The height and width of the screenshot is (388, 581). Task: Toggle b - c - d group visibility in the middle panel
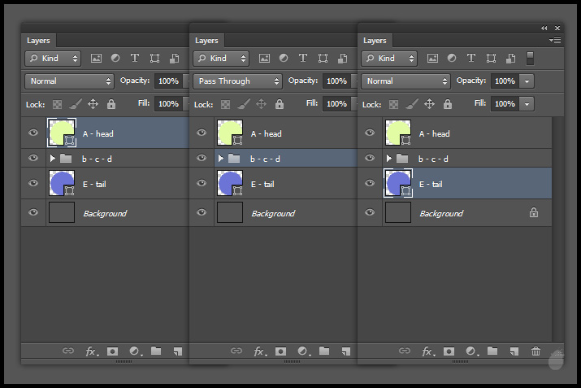pos(202,159)
